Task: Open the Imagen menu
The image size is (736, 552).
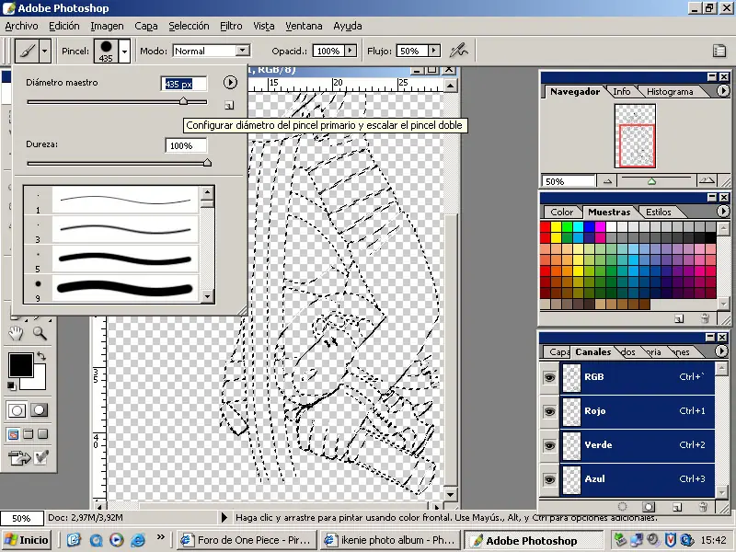Action: (107, 26)
